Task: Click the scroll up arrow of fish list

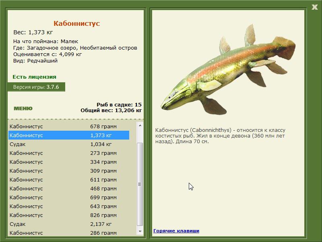Action: [x=140, y=125]
